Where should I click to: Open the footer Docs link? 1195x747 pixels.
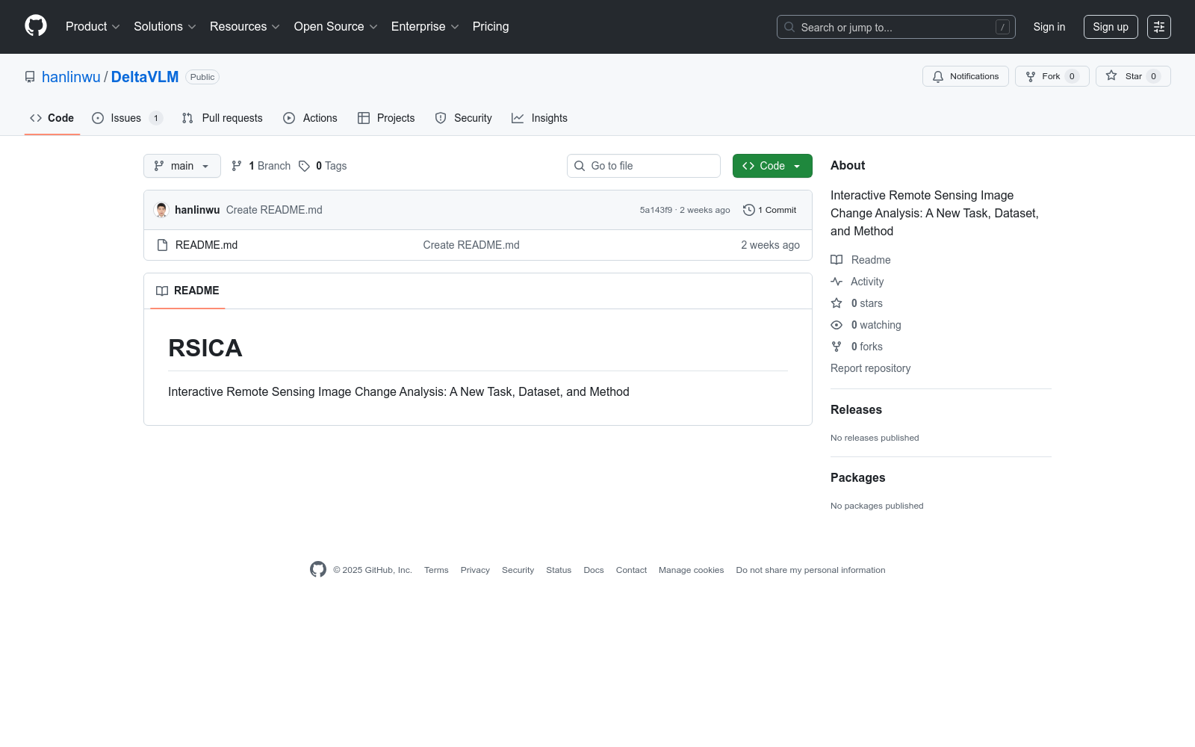(594, 570)
